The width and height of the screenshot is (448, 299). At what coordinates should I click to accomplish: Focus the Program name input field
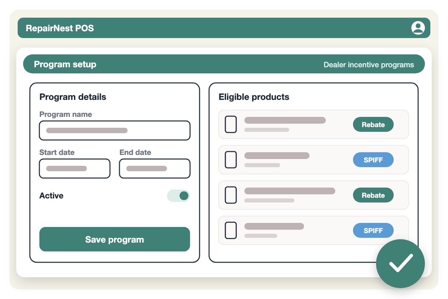click(115, 130)
